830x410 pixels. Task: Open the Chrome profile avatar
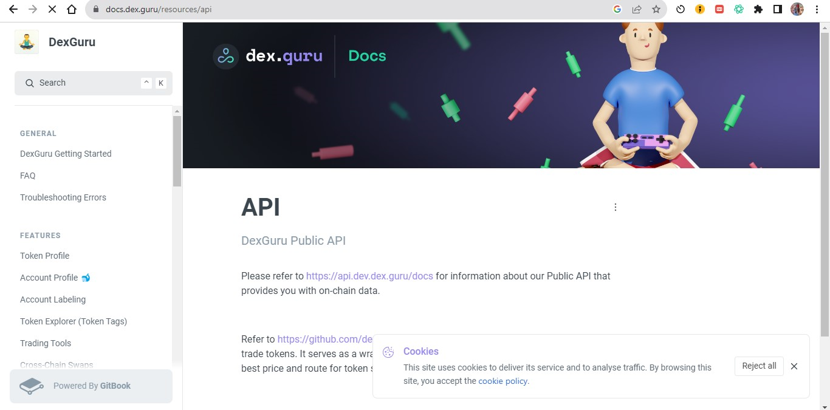pyautogui.click(x=797, y=9)
